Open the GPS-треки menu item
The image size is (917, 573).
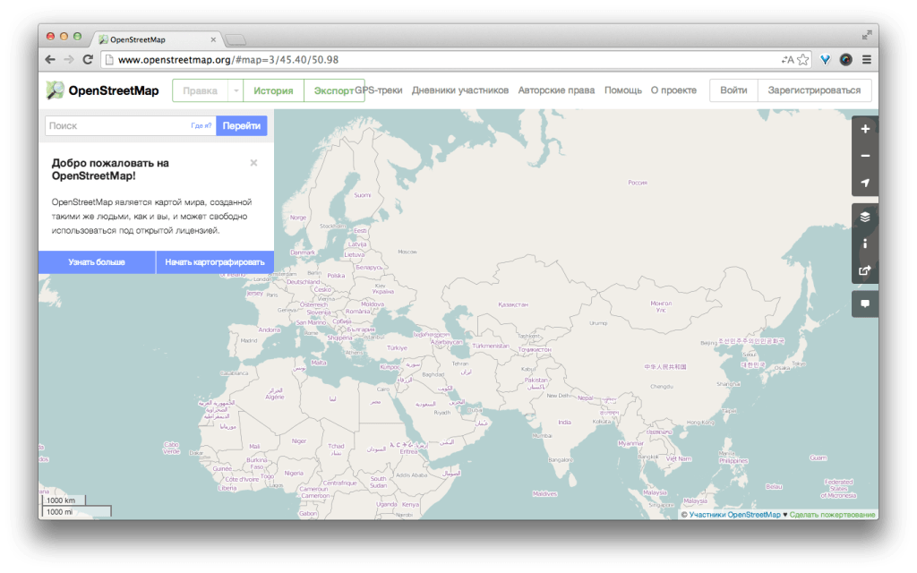(x=380, y=90)
